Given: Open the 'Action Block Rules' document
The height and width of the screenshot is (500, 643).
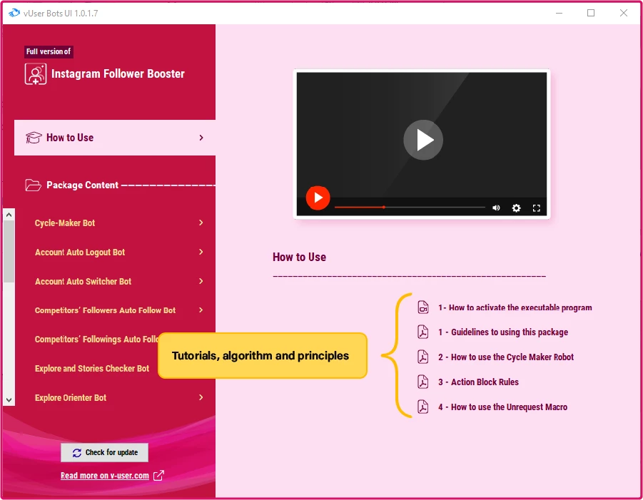Looking at the screenshot, I should (x=479, y=382).
